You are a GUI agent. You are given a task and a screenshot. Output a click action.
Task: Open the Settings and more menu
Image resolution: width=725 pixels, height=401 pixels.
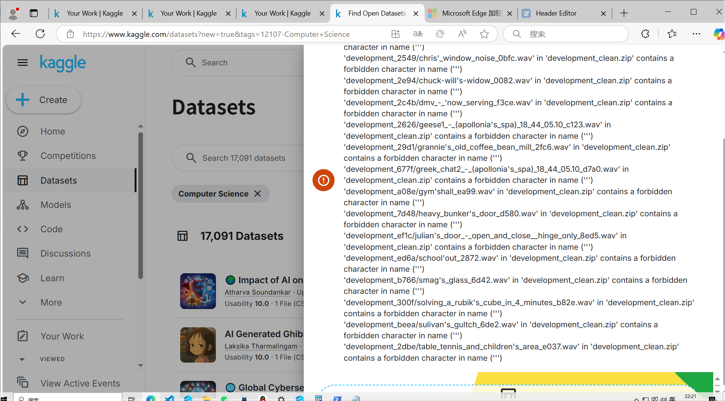696,34
